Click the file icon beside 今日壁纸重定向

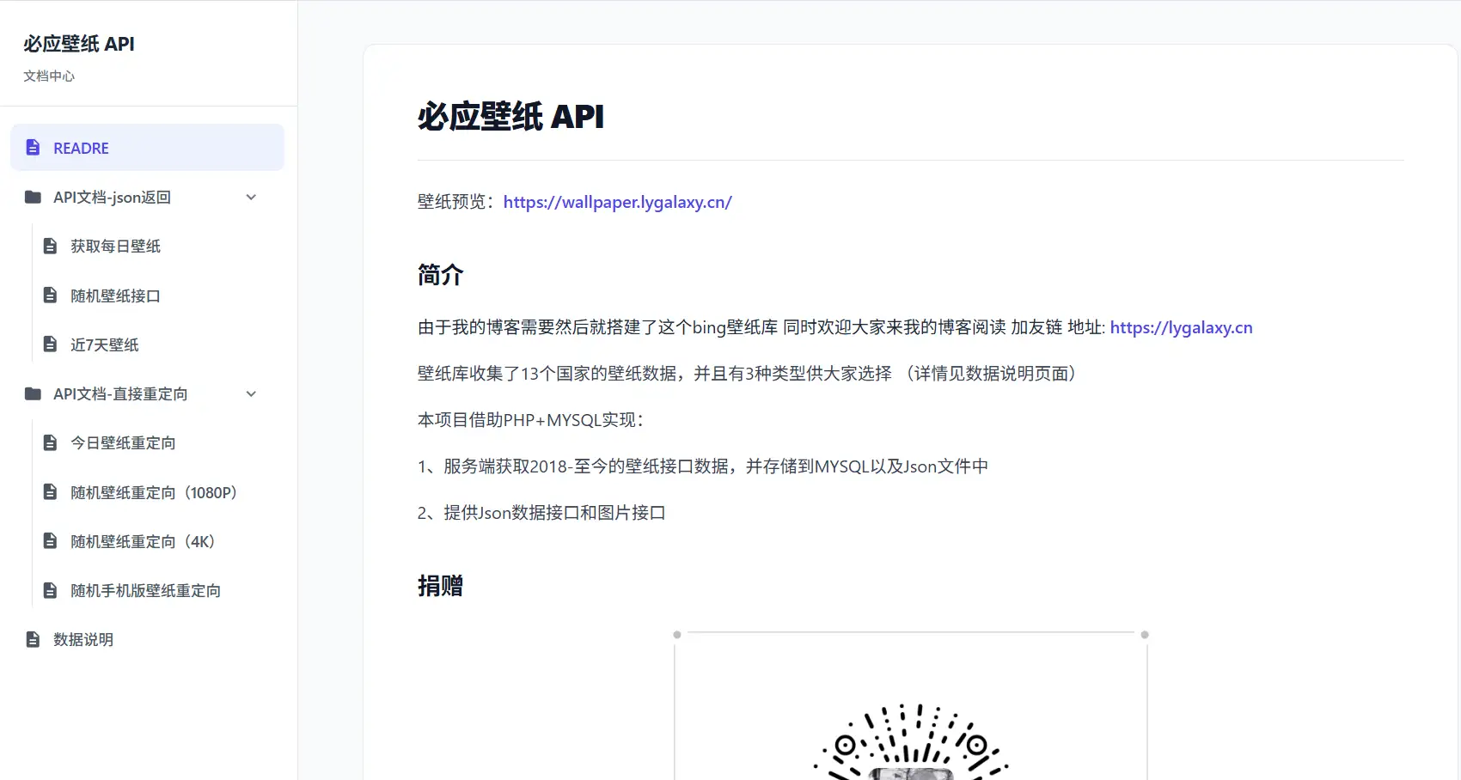click(50, 443)
